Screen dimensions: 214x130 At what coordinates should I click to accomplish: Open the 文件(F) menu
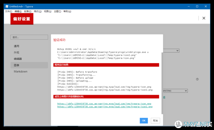click(8, 11)
